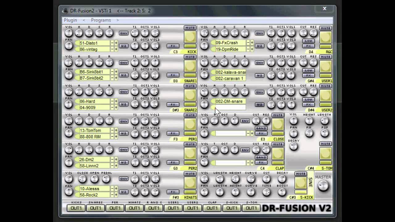395x222 pixels.
Task: Open the S-TOM output selector
Action: tap(251, 208)
